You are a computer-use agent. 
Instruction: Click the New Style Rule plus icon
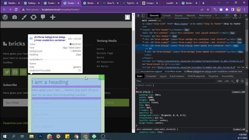232,81
